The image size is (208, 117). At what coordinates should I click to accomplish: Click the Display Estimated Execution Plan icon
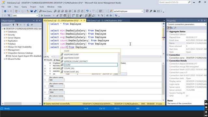[61, 16]
